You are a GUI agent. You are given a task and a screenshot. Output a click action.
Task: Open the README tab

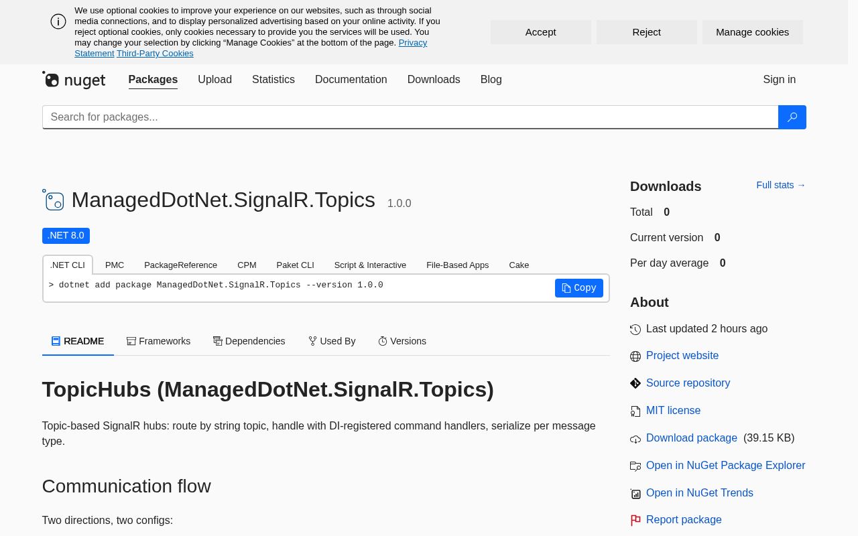(x=78, y=341)
